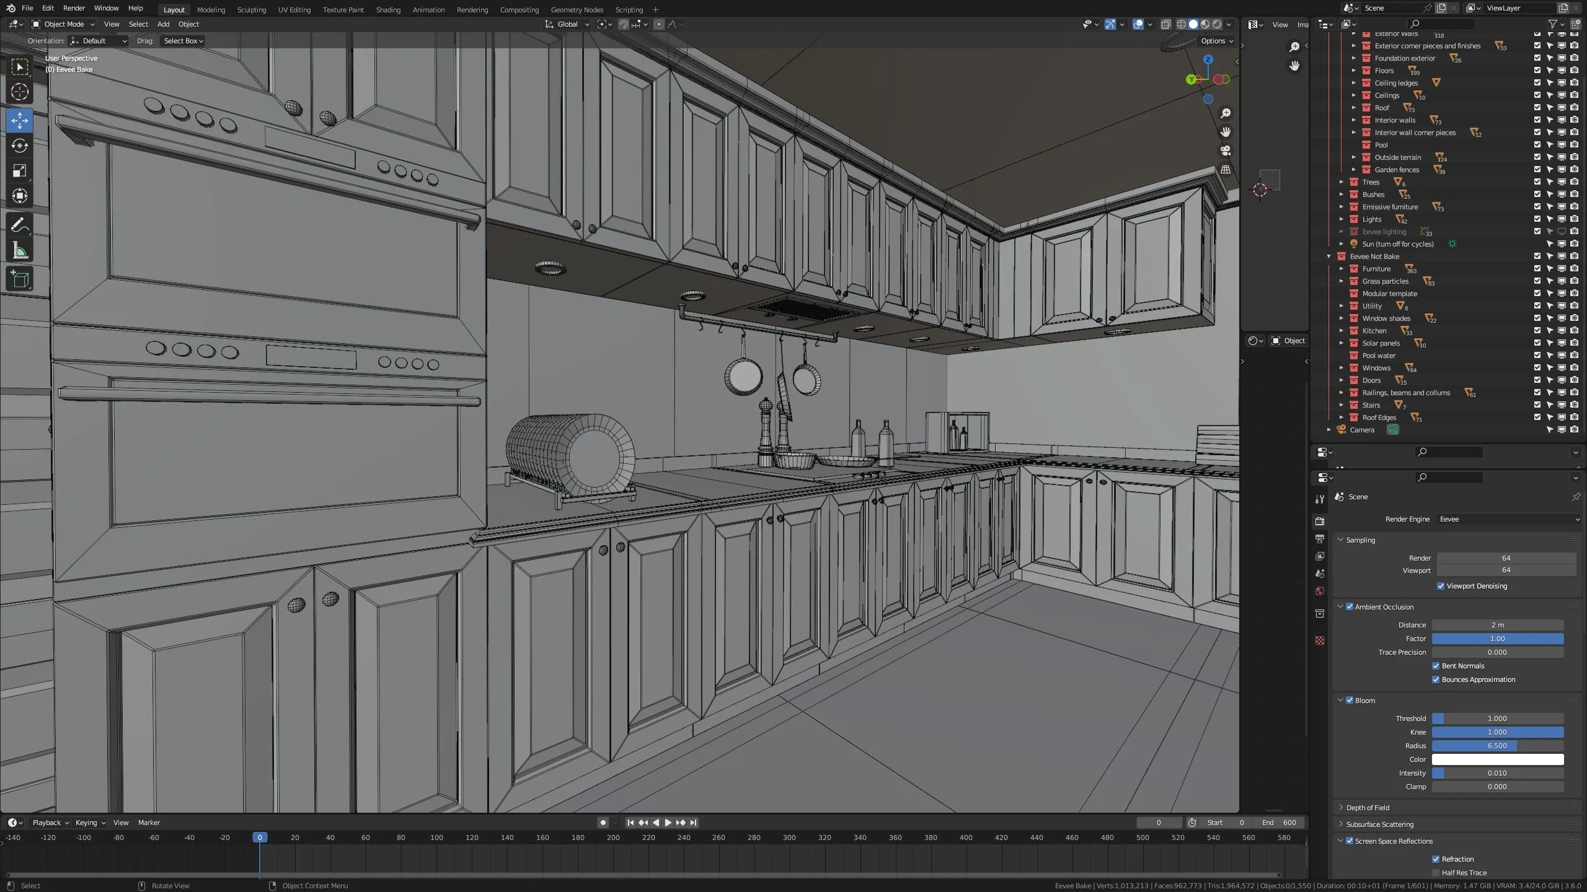Select the Move tool in toolbar
The height and width of the screenshot is (892, 1587).
[19, 120]
